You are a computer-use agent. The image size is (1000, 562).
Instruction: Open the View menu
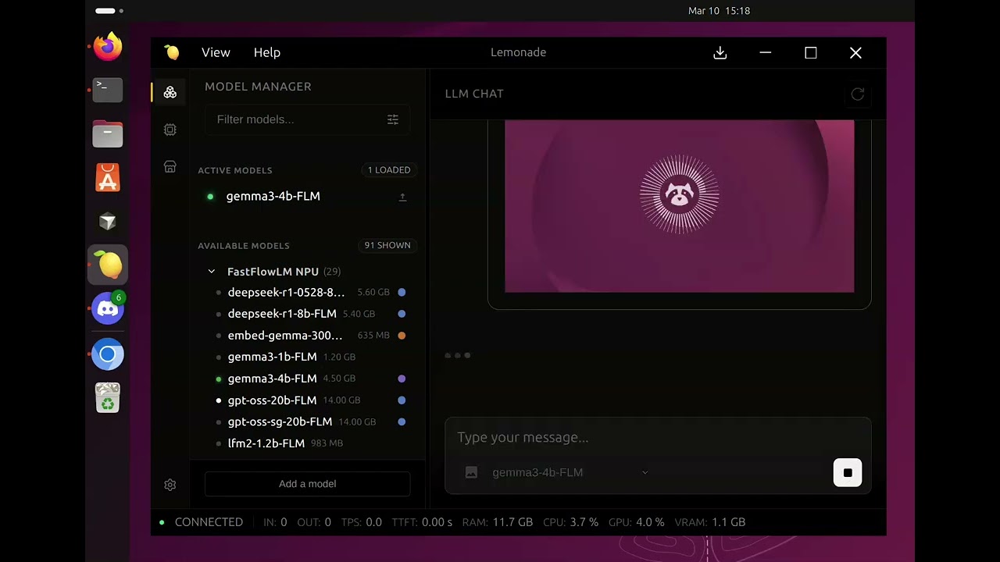pyautogui.click(x=216, y=52)
